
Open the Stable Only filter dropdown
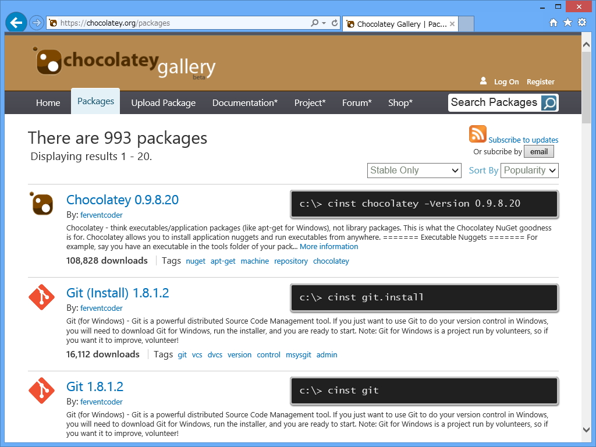point(414,171)
